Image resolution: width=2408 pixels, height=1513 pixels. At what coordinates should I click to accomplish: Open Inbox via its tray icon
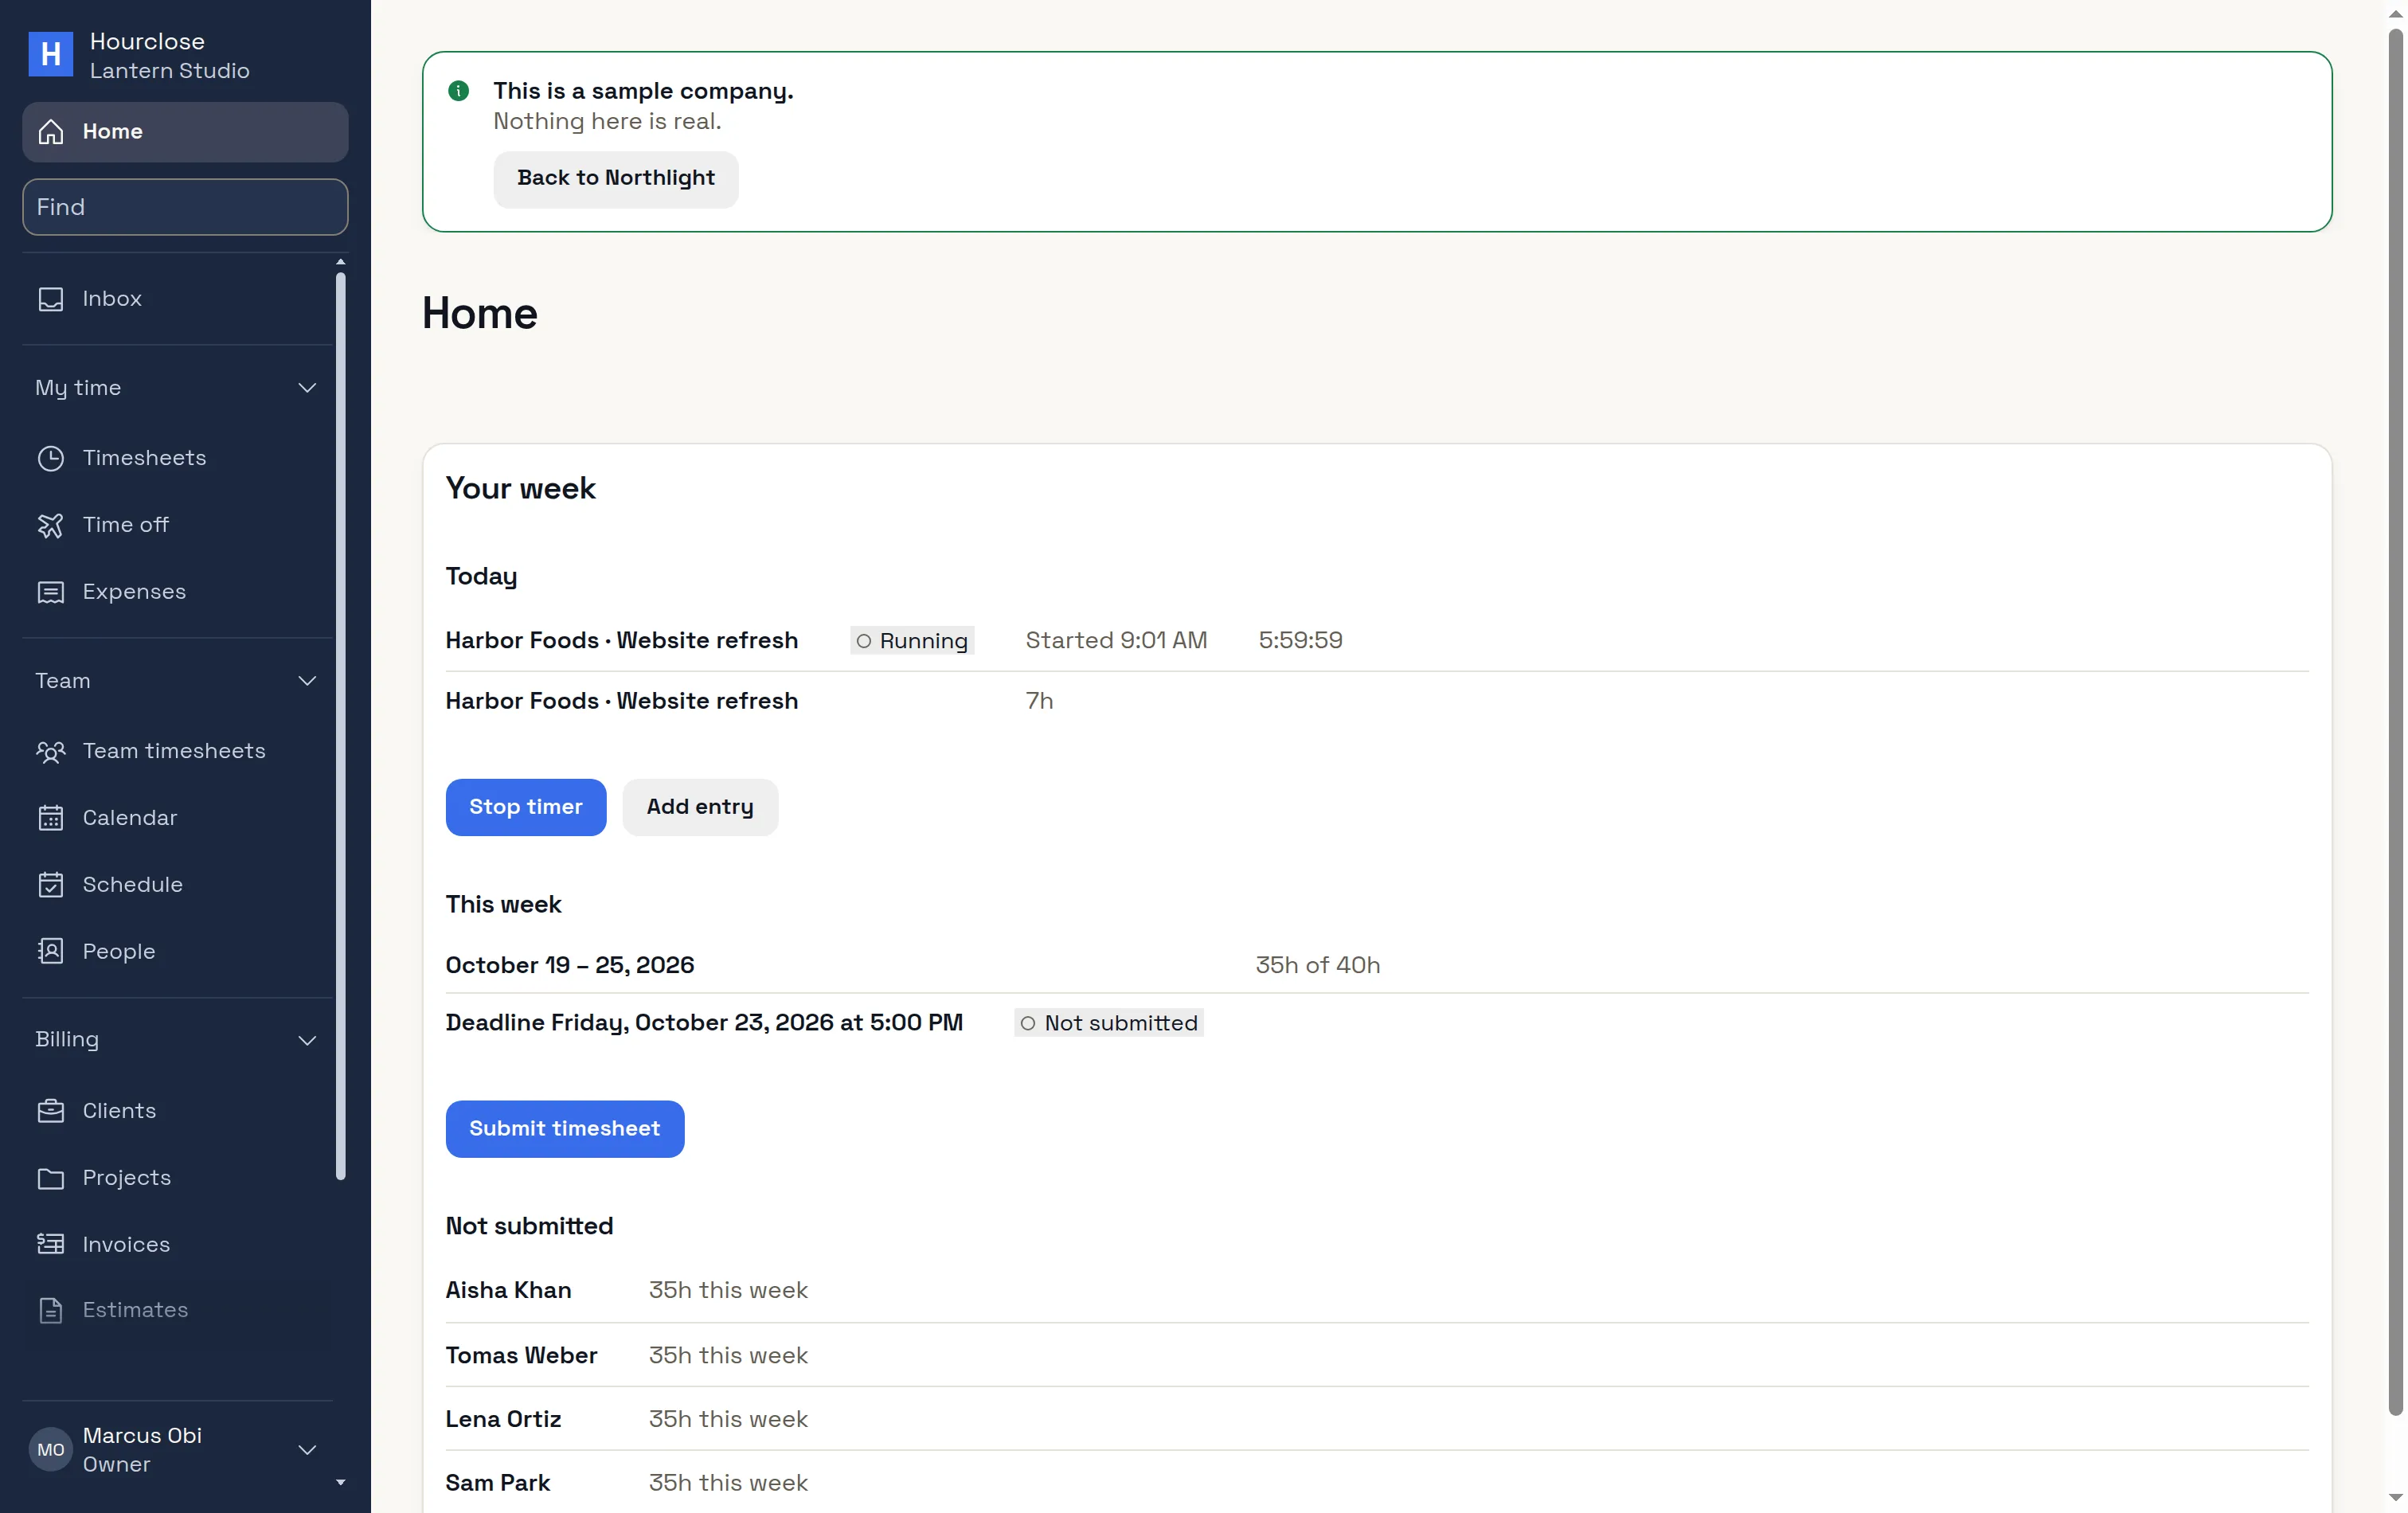tap(51, 299)
